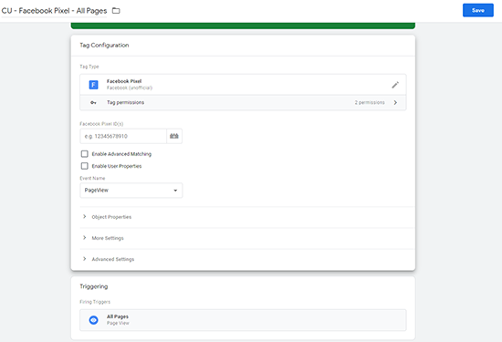Click the All Pages trigger eye icon
Screen dimensions: 502x342
[x=93, y=320]
